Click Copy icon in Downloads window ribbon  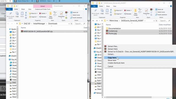pos(17,15)
